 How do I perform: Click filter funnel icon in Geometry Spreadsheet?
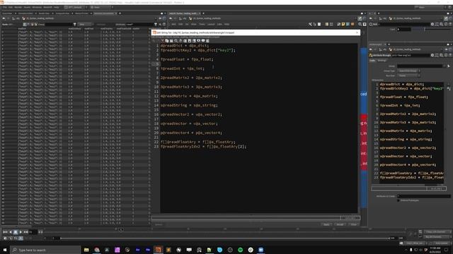coord(75,25)
